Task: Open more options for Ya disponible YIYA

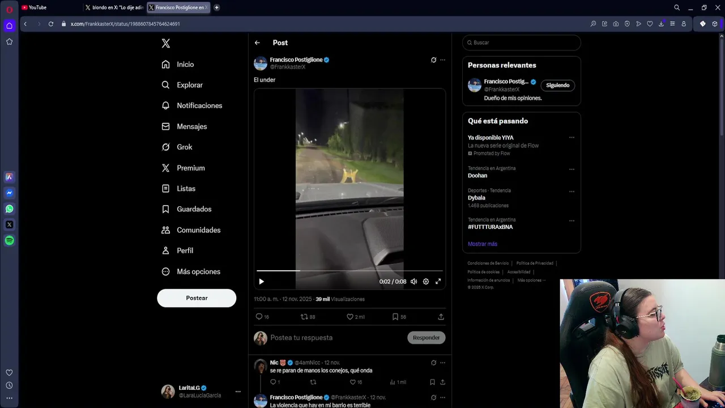Action: coord(572,138)
